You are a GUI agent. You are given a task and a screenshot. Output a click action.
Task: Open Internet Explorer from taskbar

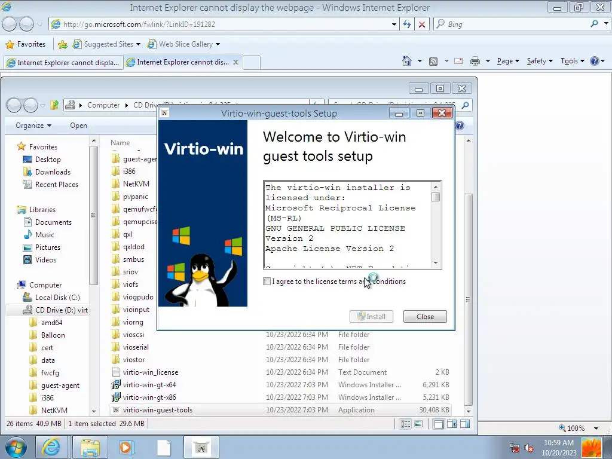(51, 447)
